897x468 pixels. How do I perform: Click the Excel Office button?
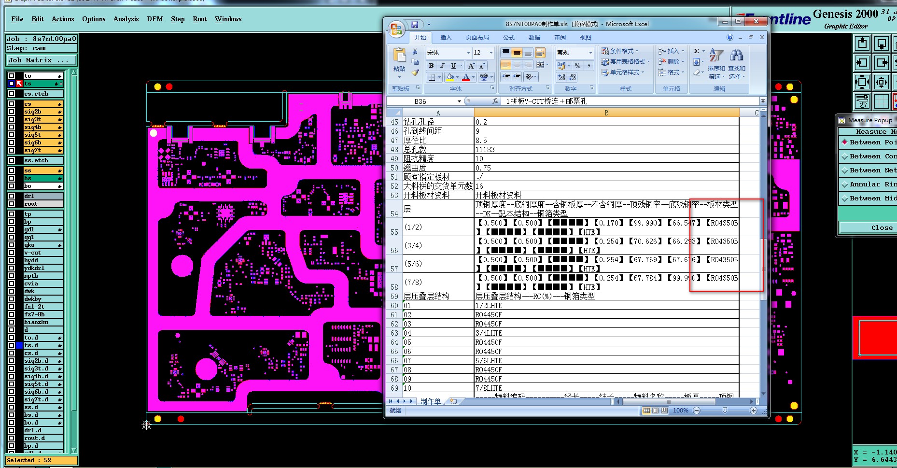(396, 29)
